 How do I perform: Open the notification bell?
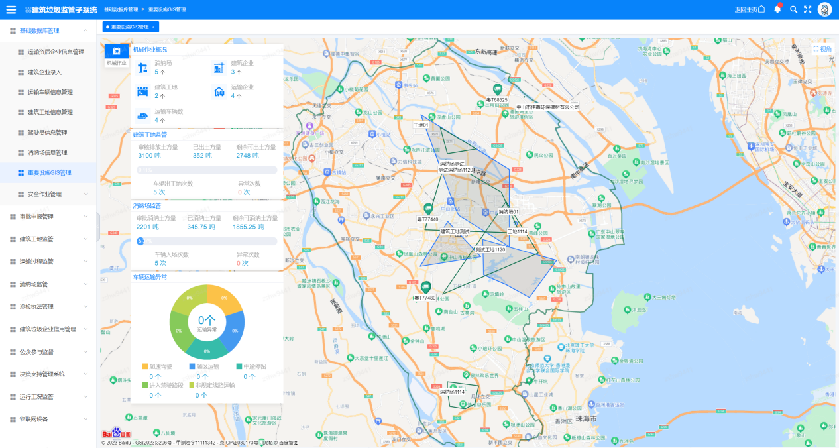778,9
